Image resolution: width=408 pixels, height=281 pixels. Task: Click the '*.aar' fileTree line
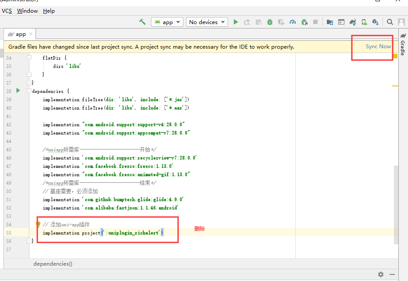click(x=116, y=108)
